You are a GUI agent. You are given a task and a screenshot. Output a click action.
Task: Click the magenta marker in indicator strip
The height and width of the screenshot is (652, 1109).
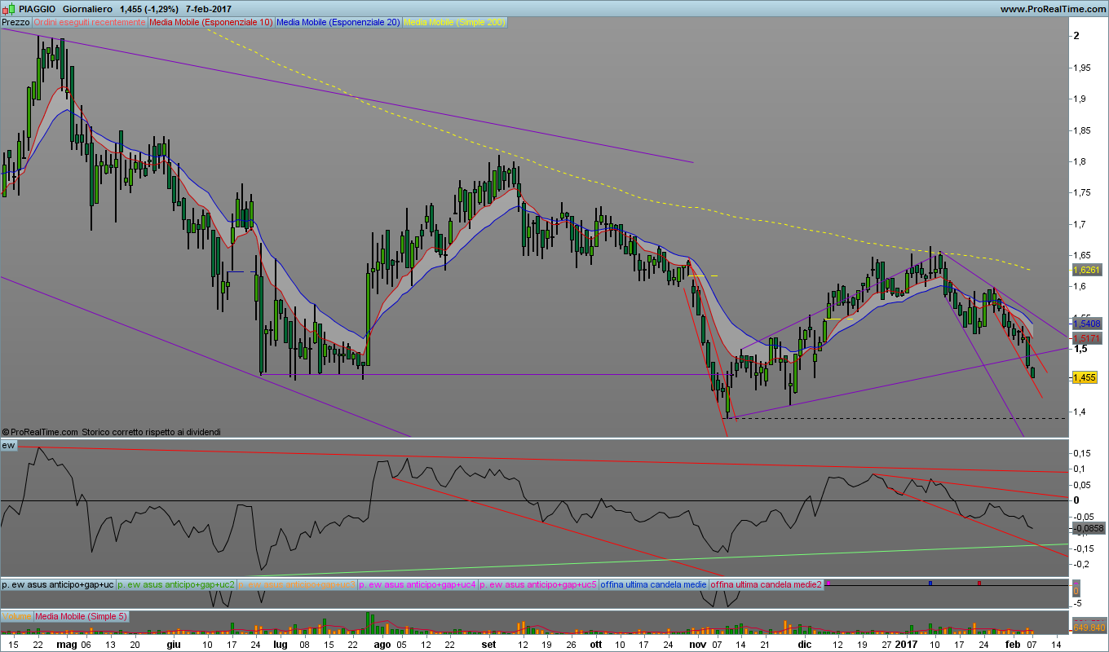828,583
